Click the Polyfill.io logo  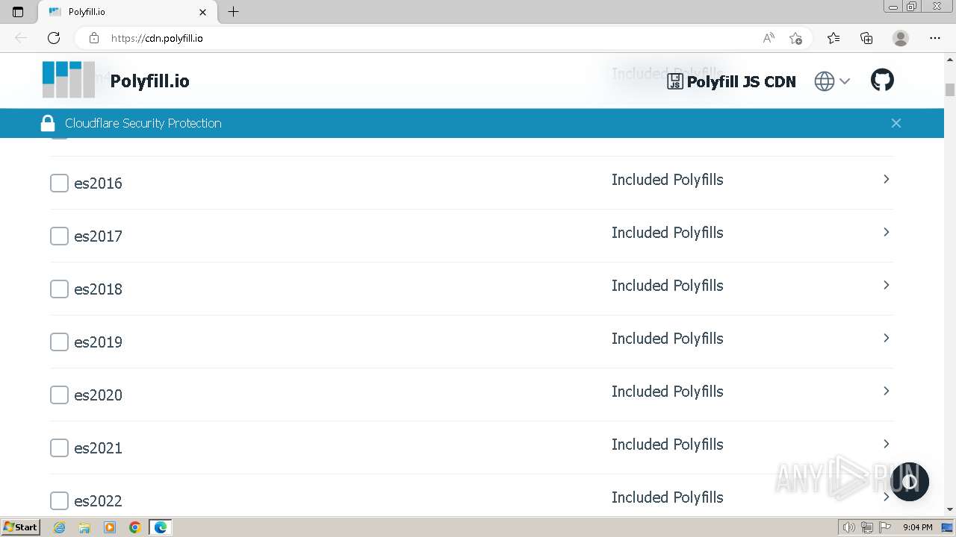(x=69, y=80)
